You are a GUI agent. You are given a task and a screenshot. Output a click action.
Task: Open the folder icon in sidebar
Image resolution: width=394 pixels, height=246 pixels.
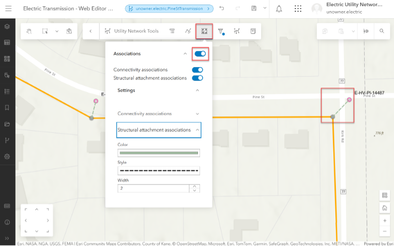tap(7, 124)
